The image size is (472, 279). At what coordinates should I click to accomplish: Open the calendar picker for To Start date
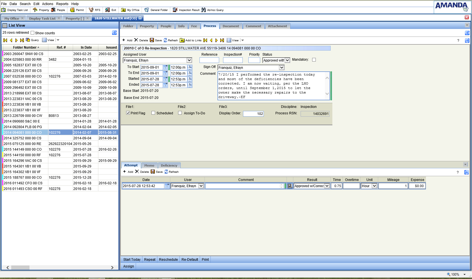tap(165, 67)
